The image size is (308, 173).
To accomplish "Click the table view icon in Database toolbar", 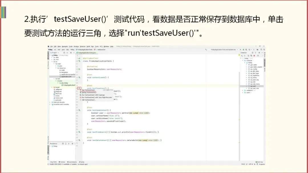I will (x=258, y=56).
